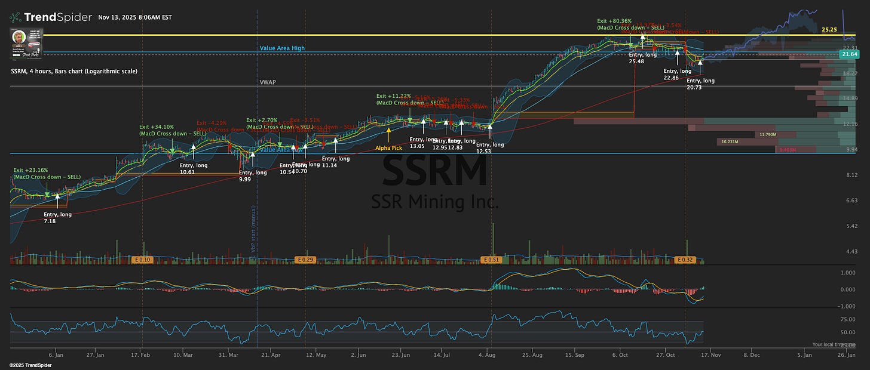Click the 8. Dec date on time axis

(x=751, y=354)
